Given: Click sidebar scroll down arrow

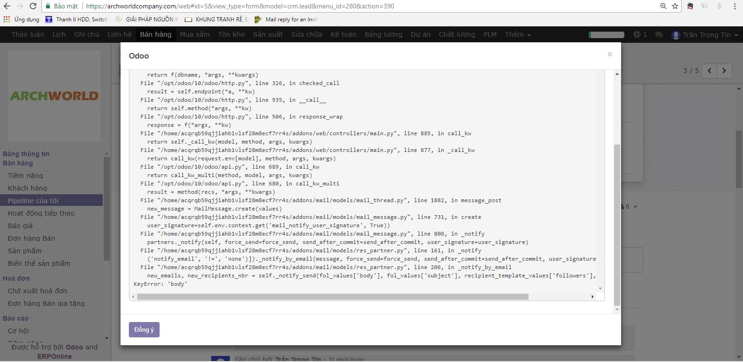Looking at the screenshot, I should point(107,338).
